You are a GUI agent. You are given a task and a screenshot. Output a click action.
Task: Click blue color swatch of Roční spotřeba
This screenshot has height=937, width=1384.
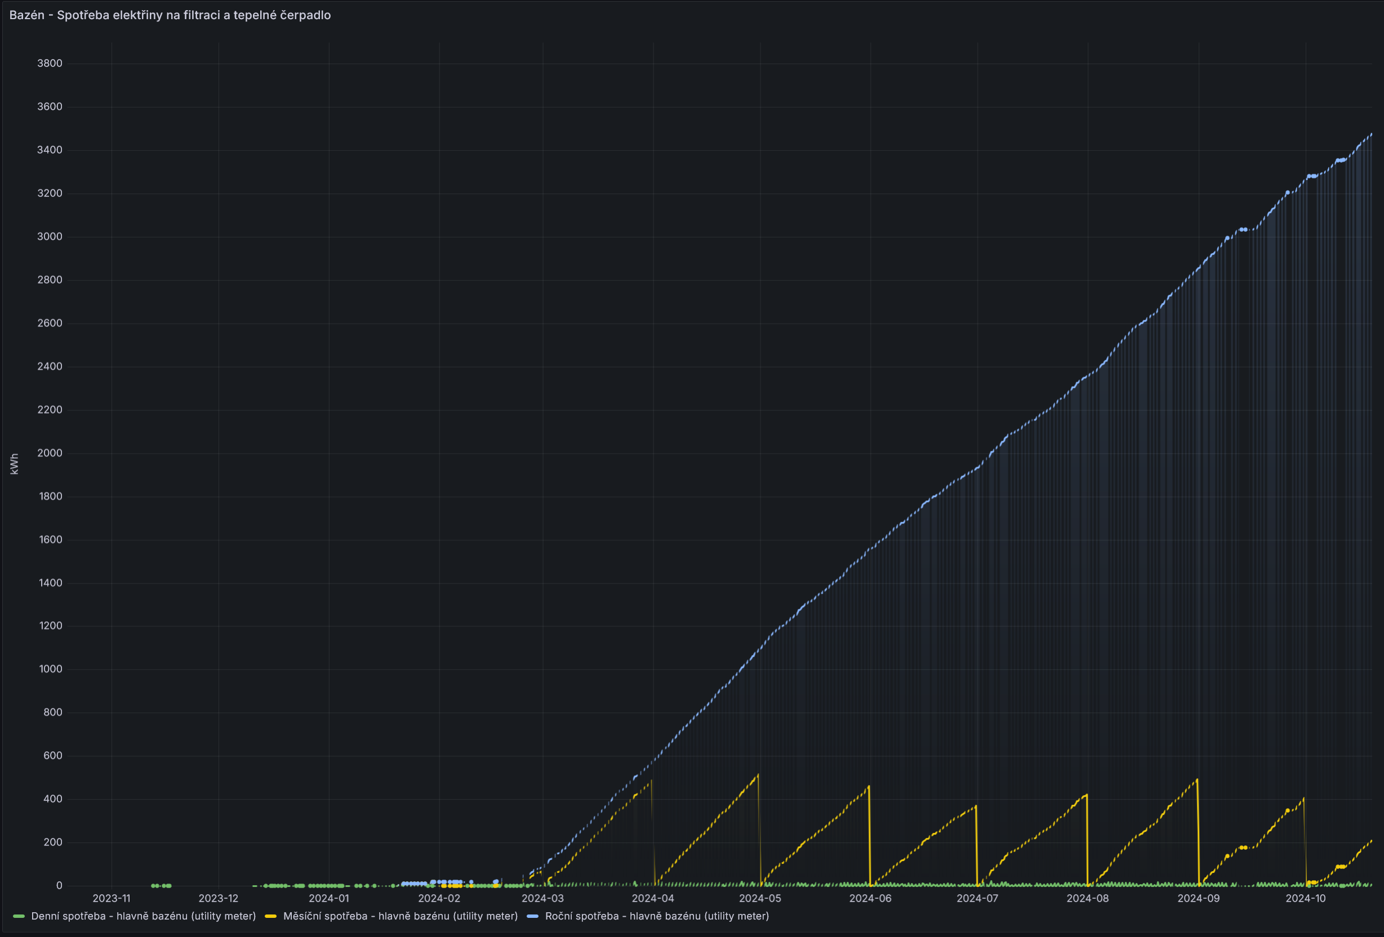(x=532, y=916)
